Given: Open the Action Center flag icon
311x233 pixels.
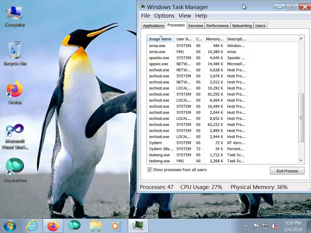Looking at the screenshot, I should click(x=256, y=226).
